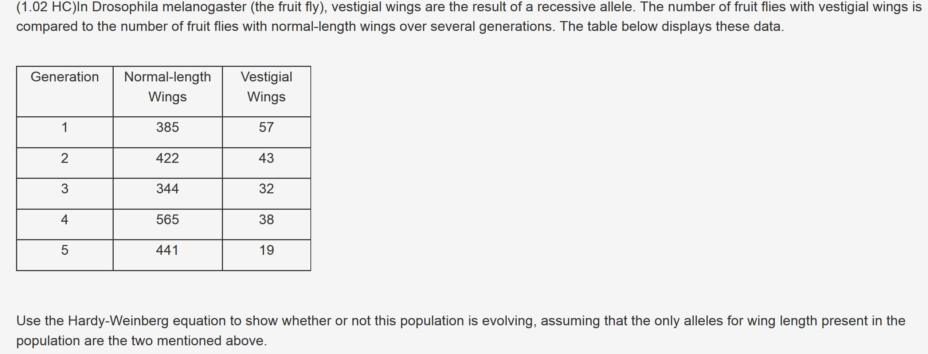928x354 pixels.
Task: Click the value 19 in the table
Action: [x=266, y=250]
